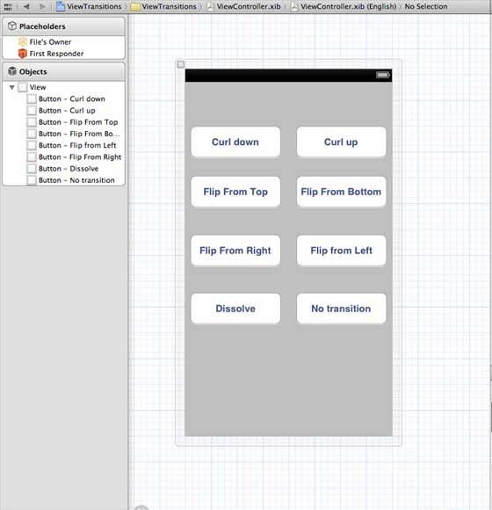This screenshot has width=492, height=510.
Task: Click the Flip from Left canvas button
Action: point(341,251)
